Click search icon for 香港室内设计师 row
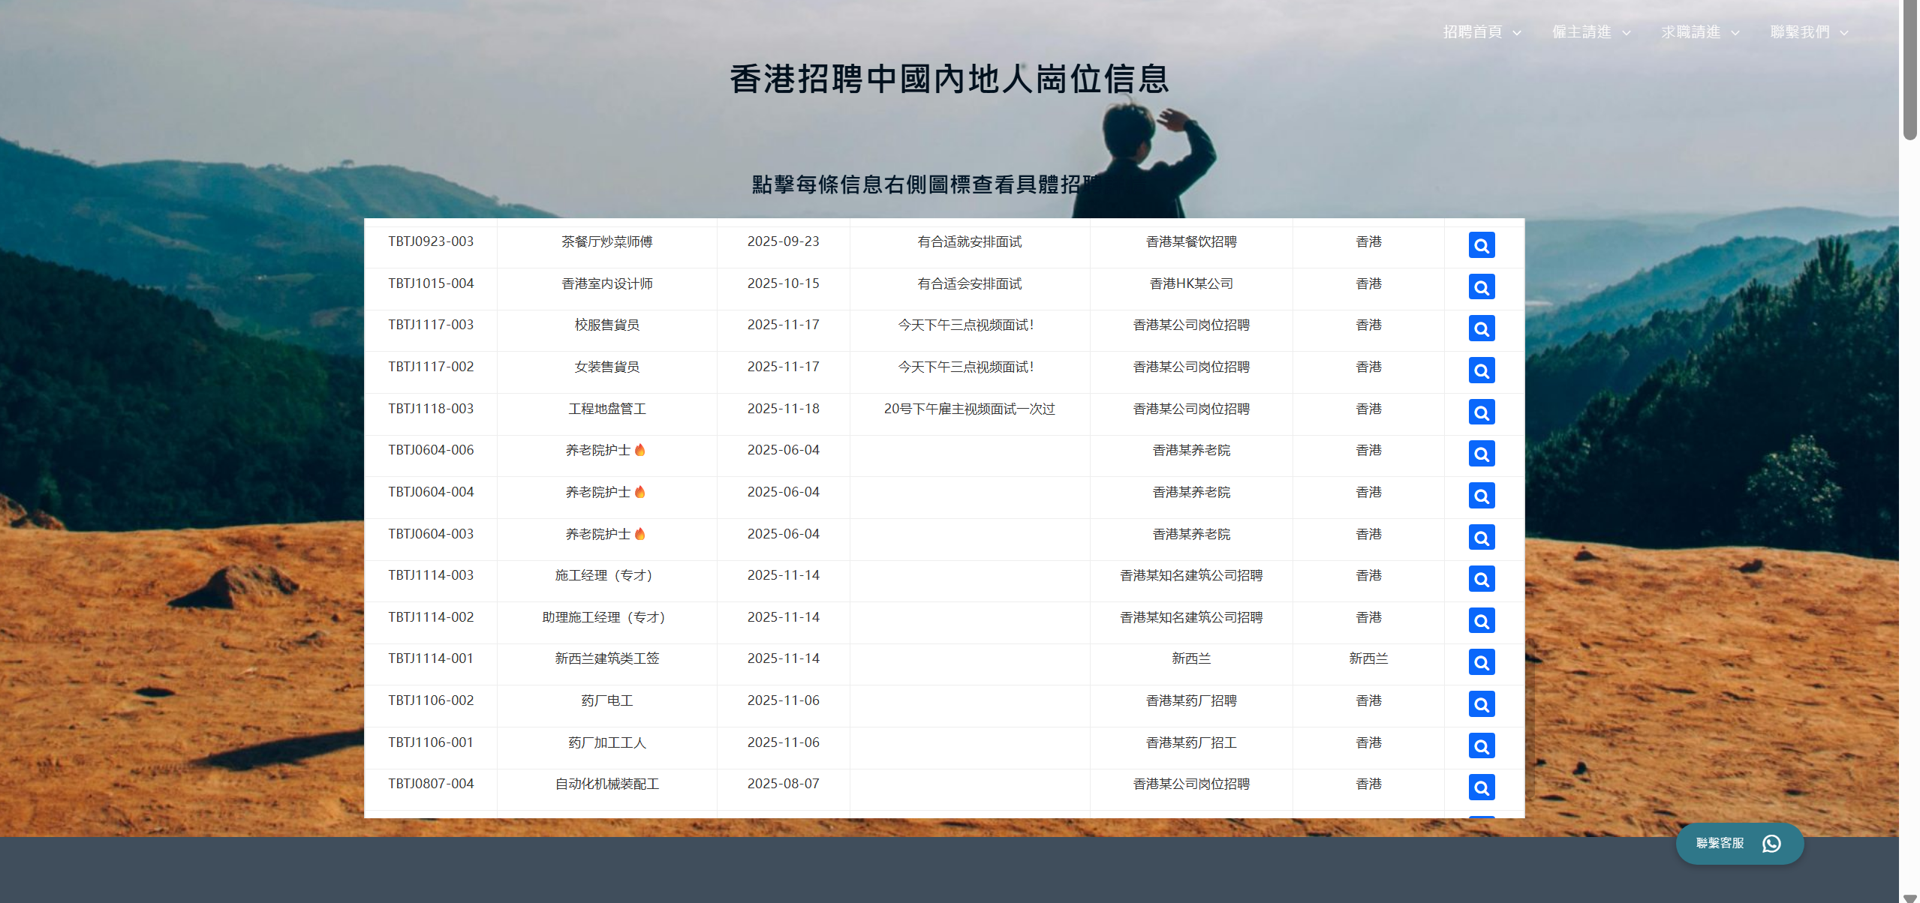 [1481, 287]
